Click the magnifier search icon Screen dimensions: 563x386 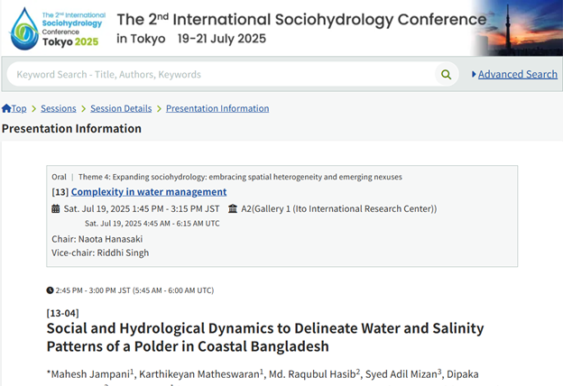[x=445, y=74]
